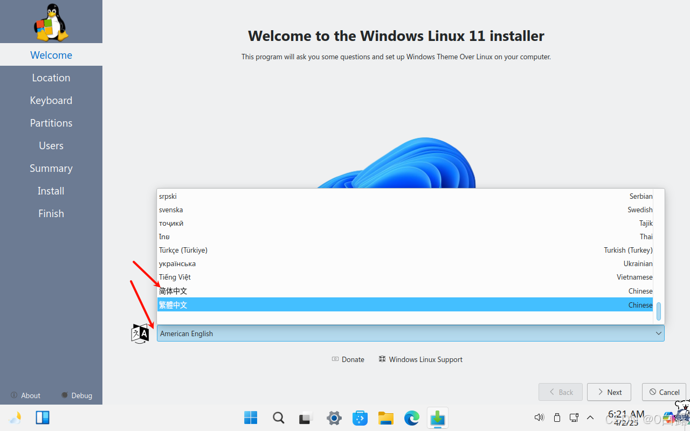Select the Welcome step in sidebar
This screenshot has width=690, height=431.
pyautogui.click(x=51, y=55)
